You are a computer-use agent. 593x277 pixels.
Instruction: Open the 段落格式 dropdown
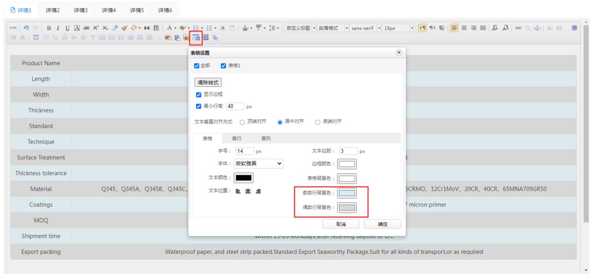tap(333, 28)
